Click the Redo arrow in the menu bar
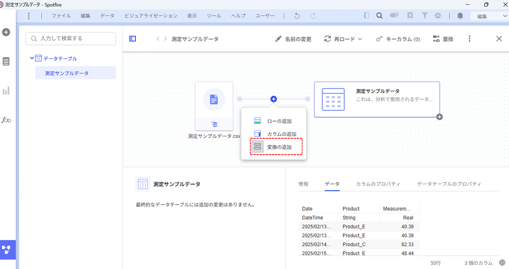Image resolution: width=509 pixels, height=269 pixels. tap(313, 16)
